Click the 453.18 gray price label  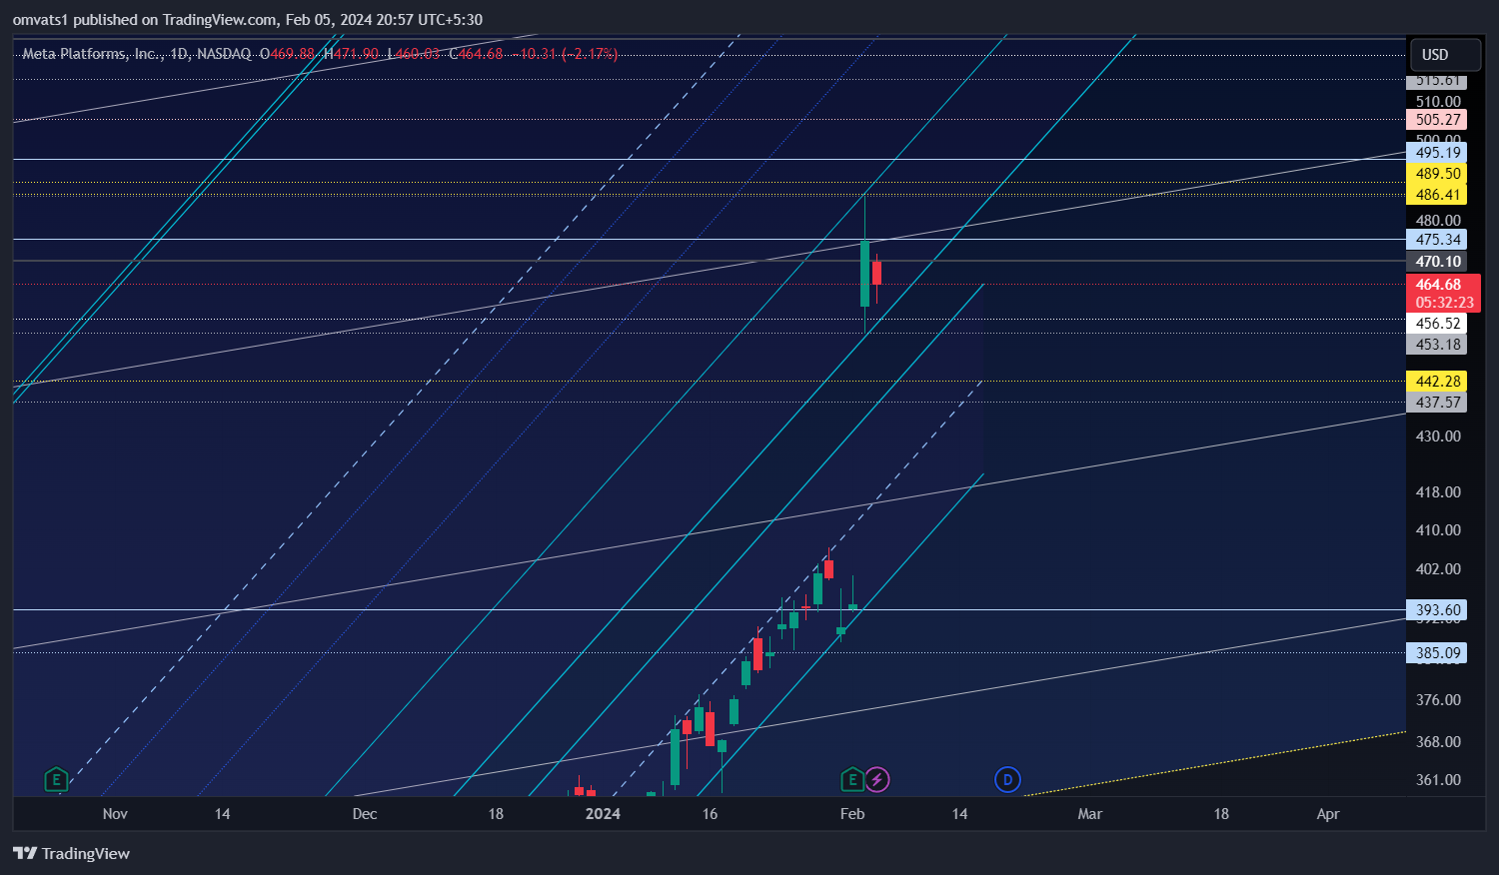point(1438,345)
